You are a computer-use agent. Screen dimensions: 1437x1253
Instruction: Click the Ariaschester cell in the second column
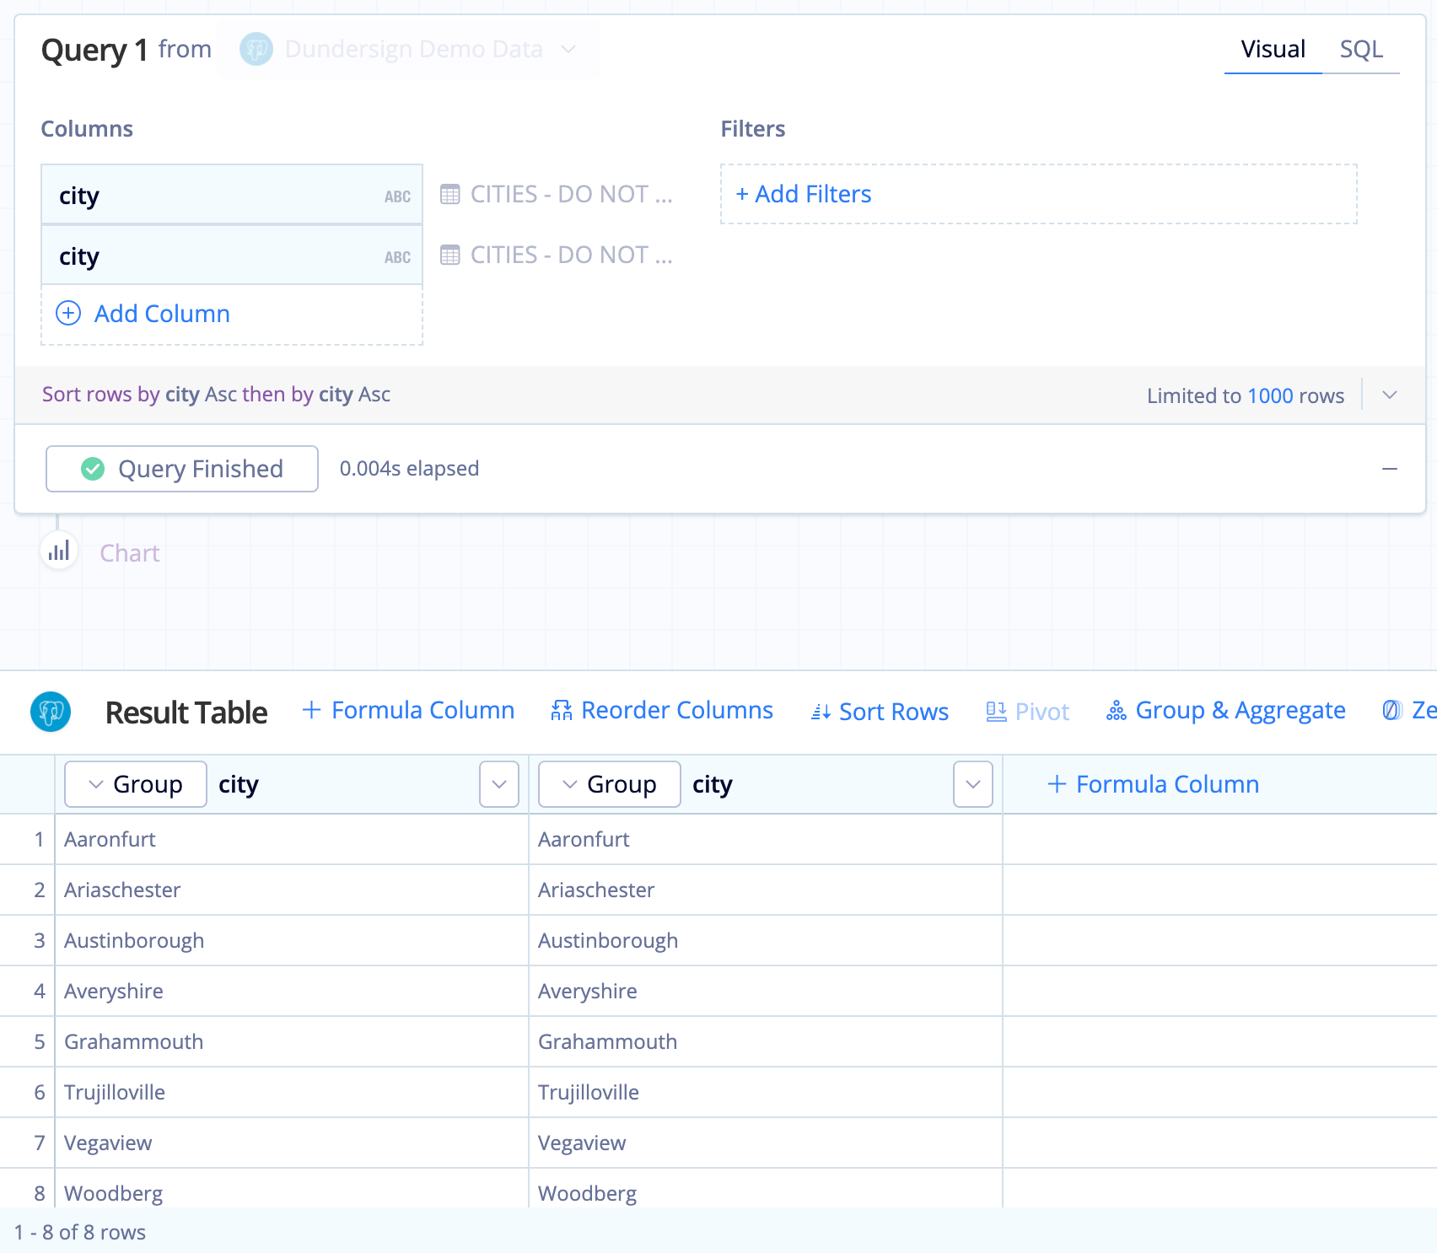coord(766,890)
